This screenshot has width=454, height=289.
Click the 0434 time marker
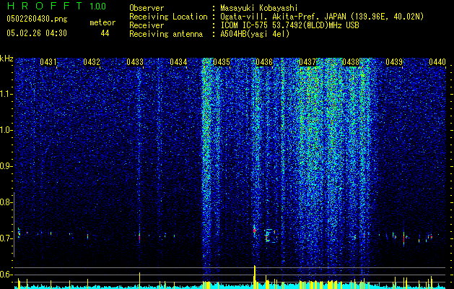[178, 62]
